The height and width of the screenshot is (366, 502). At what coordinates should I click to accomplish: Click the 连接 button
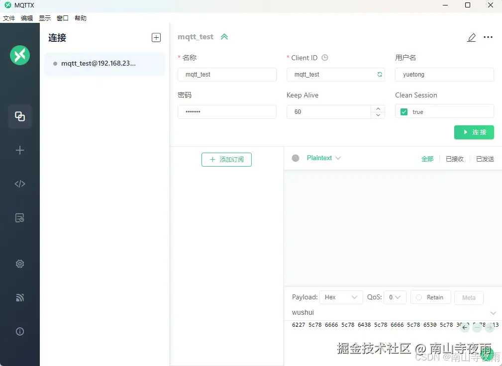[x=474, y=132]
